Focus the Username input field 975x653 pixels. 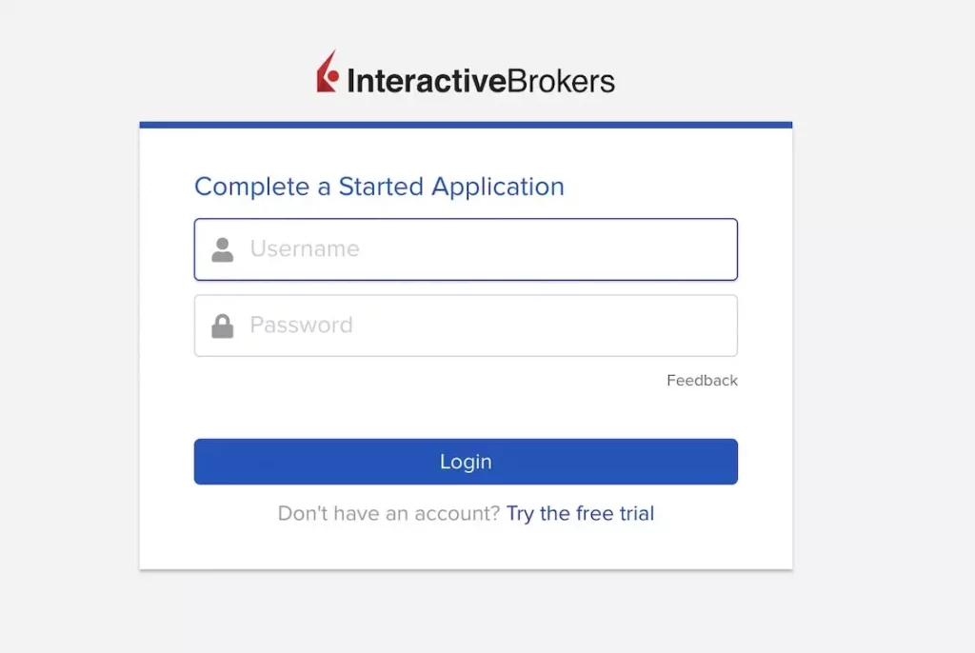pos(466,249)
